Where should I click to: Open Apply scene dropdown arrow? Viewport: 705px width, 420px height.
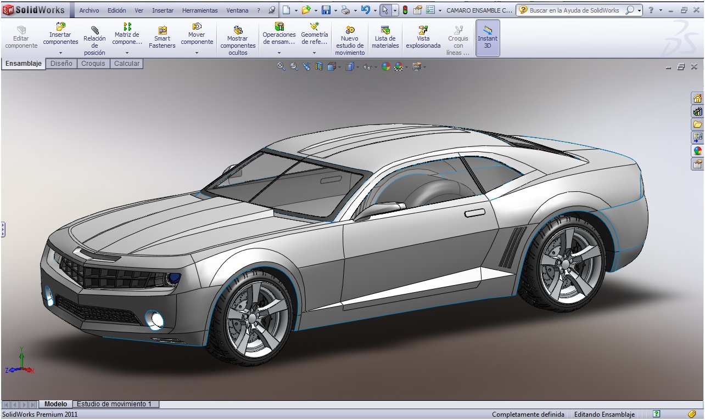[407, 67]
